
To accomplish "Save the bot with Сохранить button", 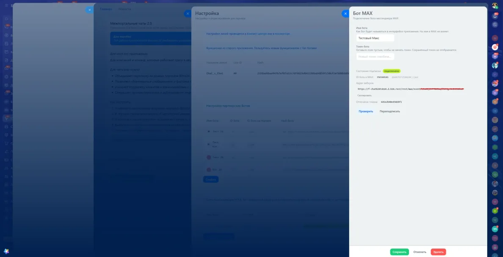I will pyautogui.click(x=399, y=252).
